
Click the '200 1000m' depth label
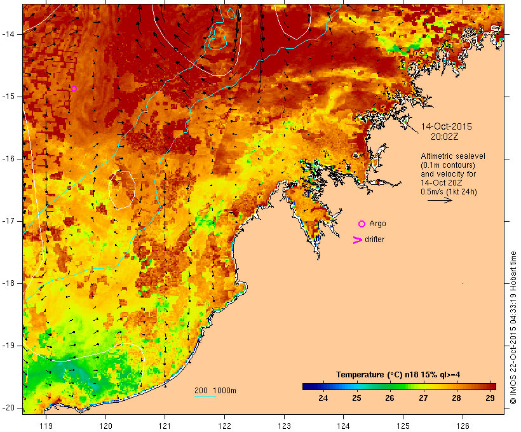pos(215,391)
